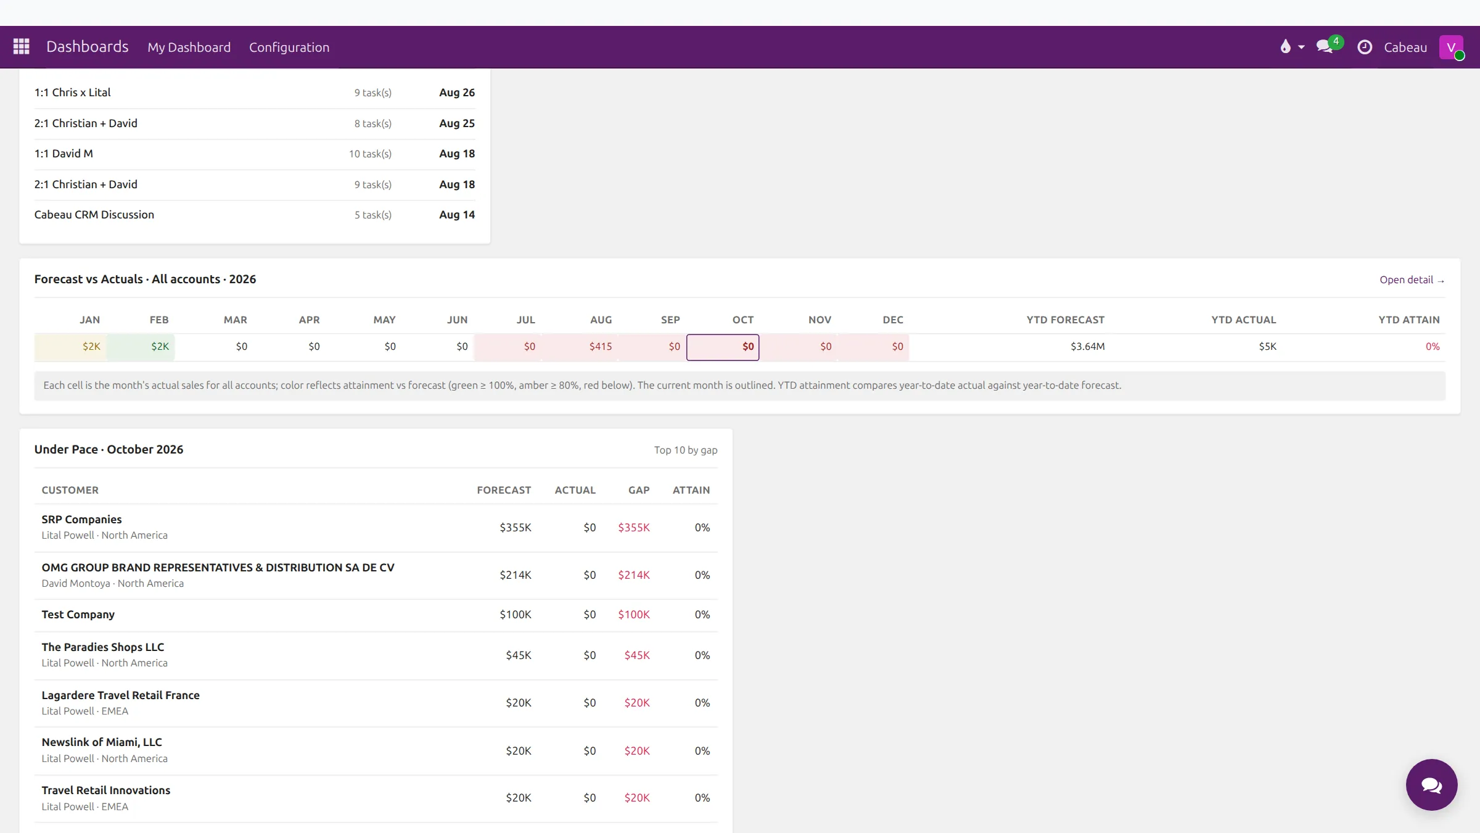Click the $100K gap value
Image resolution: width=1480 pixels, height=833 pixels.
(x=634, y=615)
